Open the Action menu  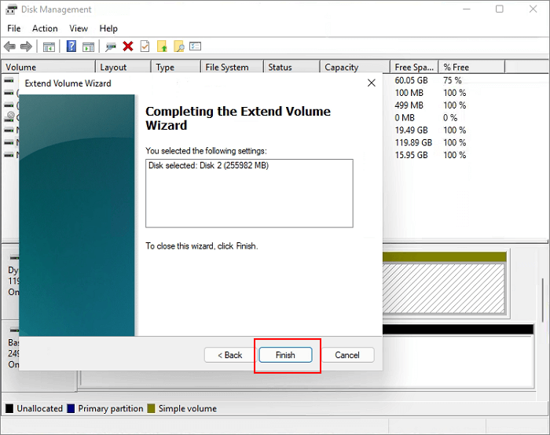45,28
